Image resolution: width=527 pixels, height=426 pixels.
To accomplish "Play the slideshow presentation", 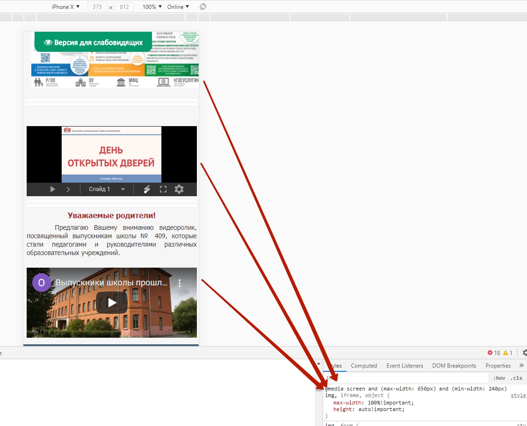I will (x=53, y=189).
